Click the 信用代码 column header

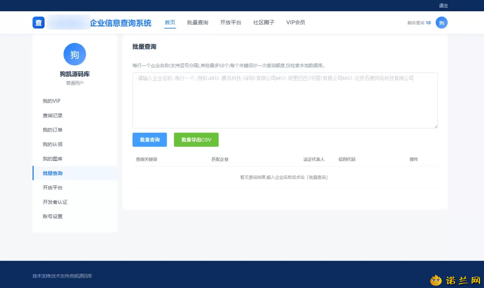coord(347,159)
